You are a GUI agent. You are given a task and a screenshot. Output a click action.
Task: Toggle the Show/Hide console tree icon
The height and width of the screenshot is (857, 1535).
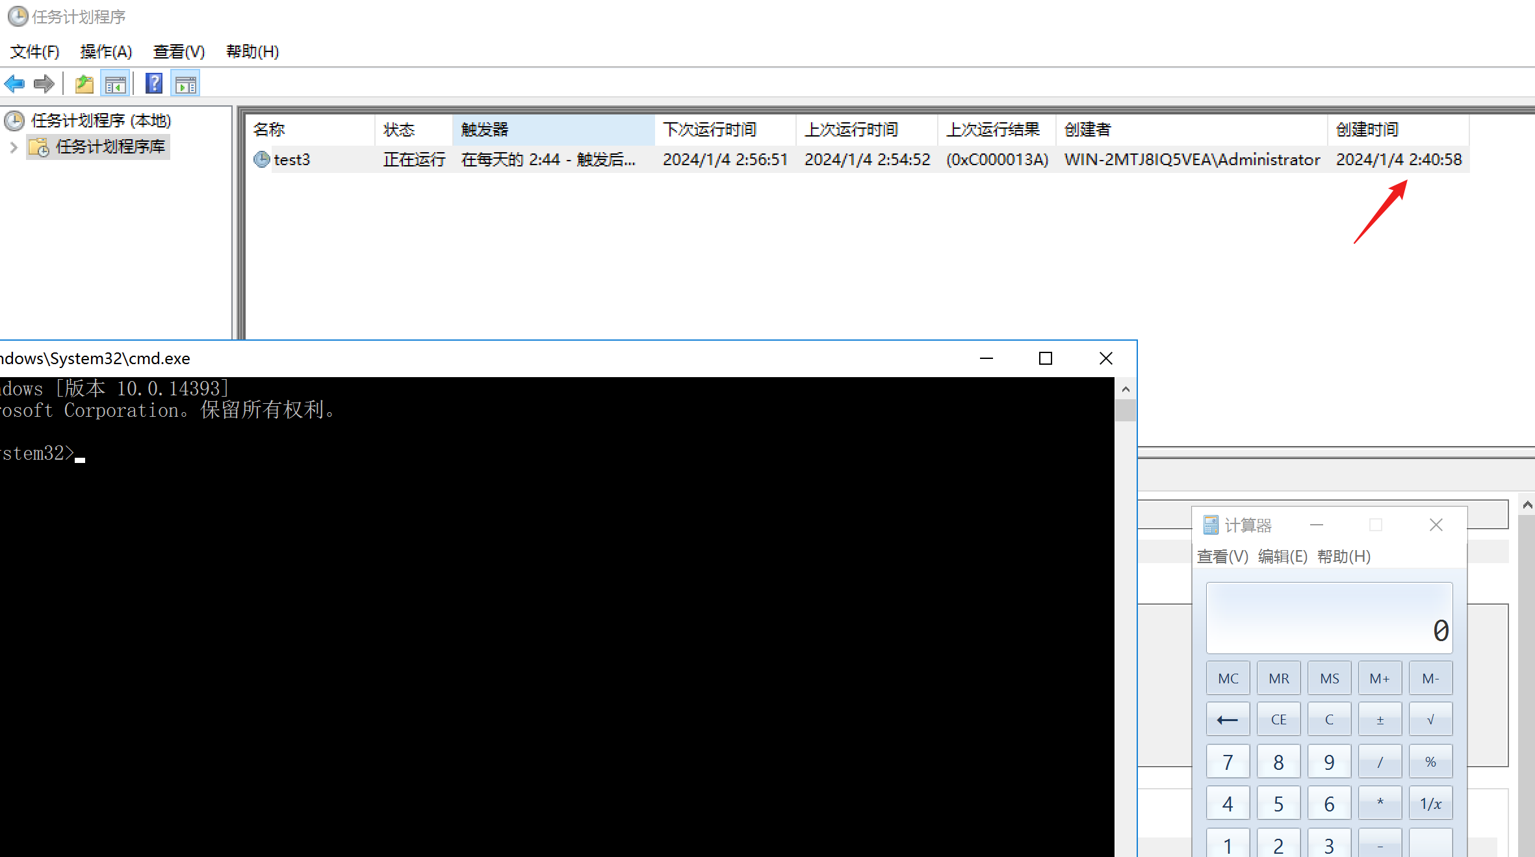pyautogui.click(x=116, y=84)
